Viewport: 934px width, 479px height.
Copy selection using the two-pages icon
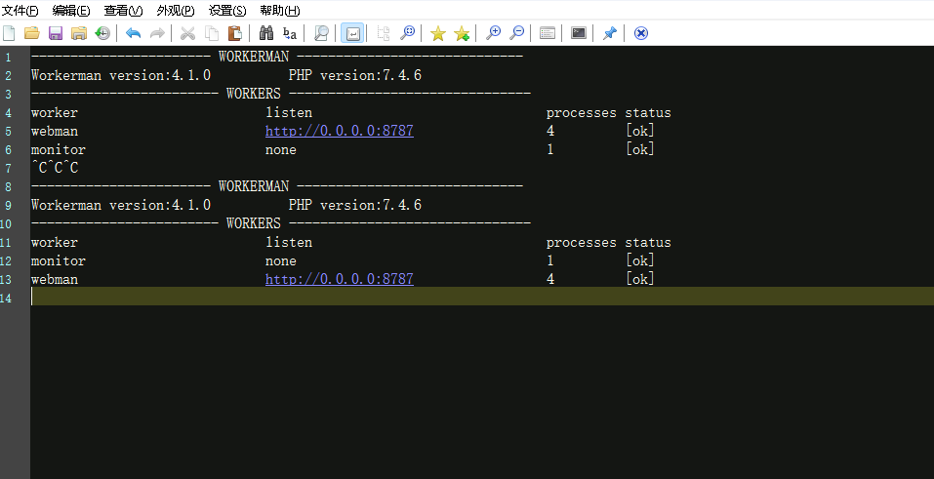212,33
